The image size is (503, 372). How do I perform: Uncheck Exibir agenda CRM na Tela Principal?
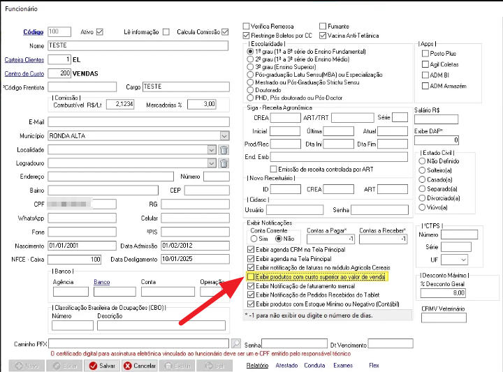pyautogui.click(x=251, y=249)
